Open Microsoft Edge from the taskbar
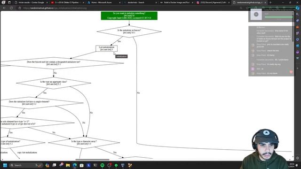The height and width of the screenshot is (169, 301). (x=75, y=165)
